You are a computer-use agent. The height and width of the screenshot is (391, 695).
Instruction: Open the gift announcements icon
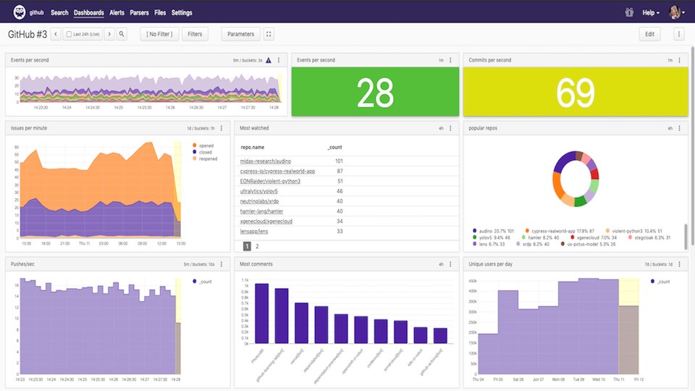629,12
